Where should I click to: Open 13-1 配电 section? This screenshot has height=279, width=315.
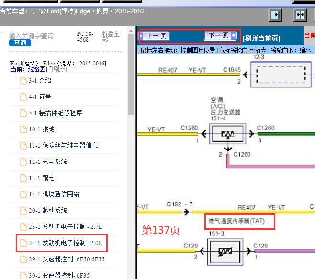[x=42, y=178]
